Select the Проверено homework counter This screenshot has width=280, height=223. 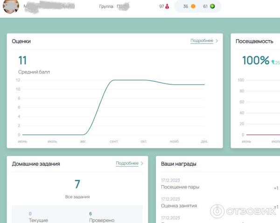click(x=101, y=217)
